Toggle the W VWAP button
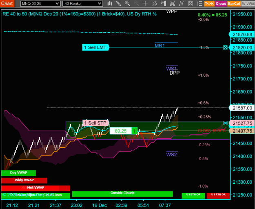The height and width of the screenshot is (209, 255). (248, 4)
